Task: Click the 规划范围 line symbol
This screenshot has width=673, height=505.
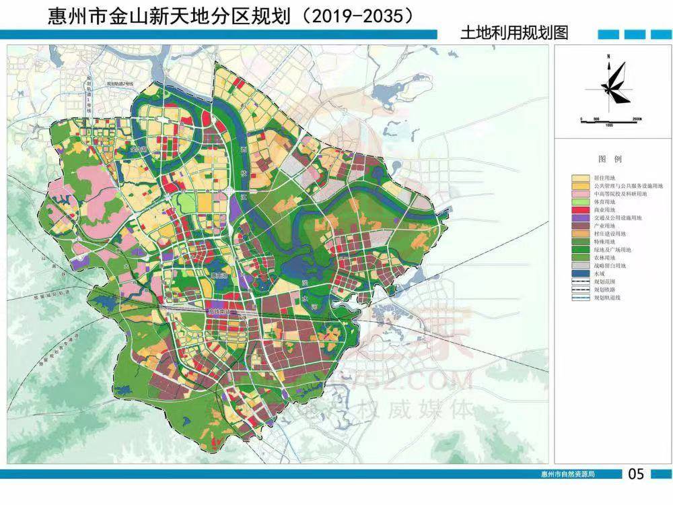Action: coord(580,281)
